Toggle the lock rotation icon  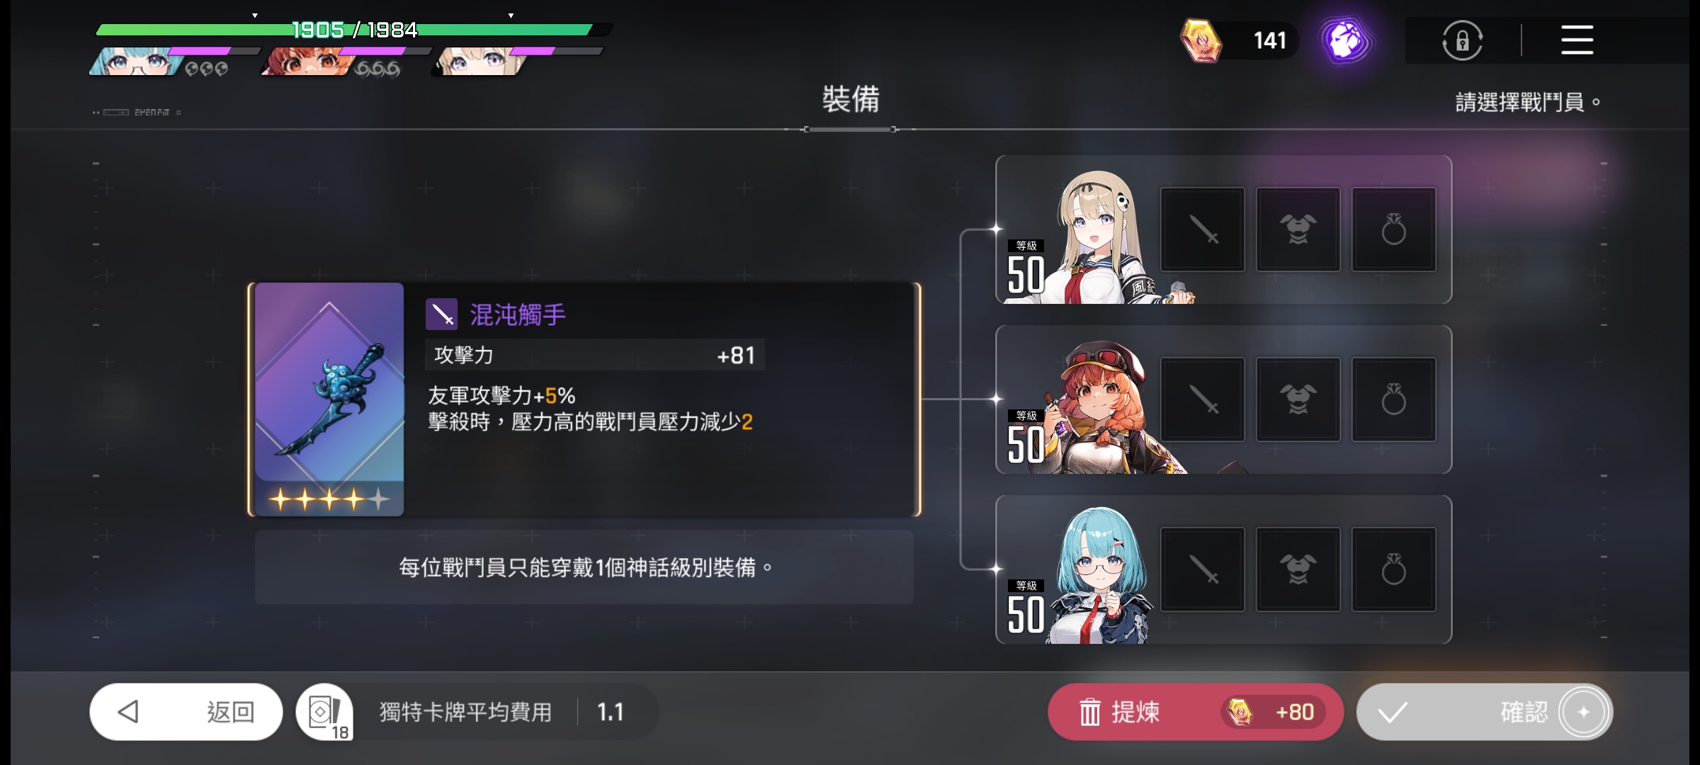coord(1463,40)
